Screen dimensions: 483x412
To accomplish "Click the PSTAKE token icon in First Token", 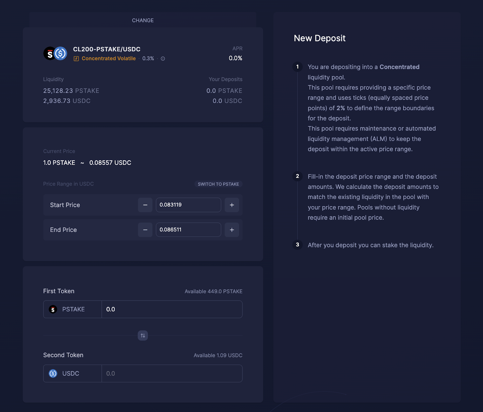I will [x=53, y=309].
